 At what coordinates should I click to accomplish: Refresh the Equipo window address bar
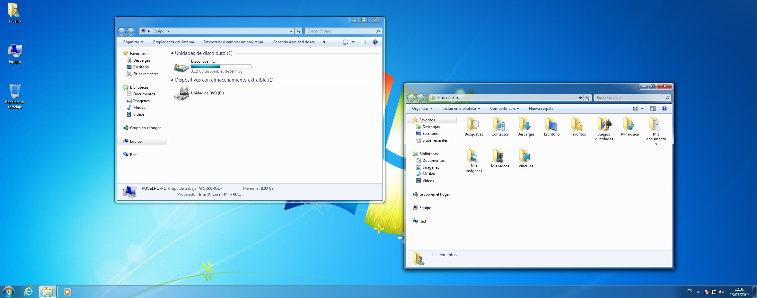(298, 31)
